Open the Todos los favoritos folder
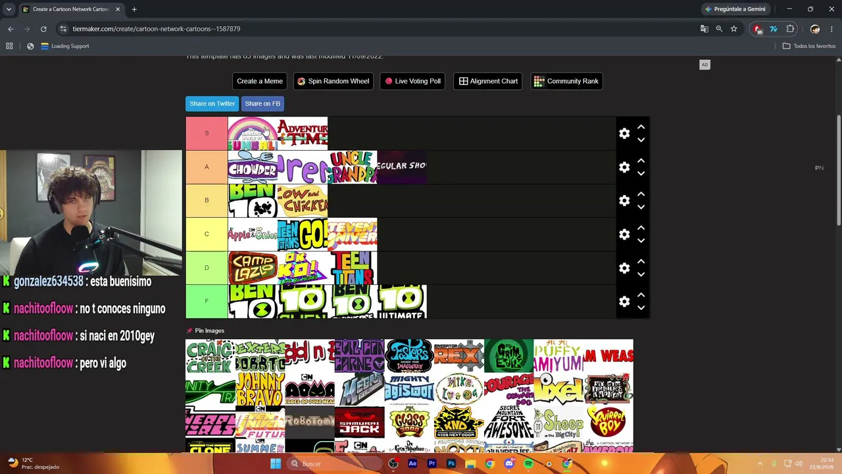The height and width of the screenshot is (474, 842). pos(809,46)
